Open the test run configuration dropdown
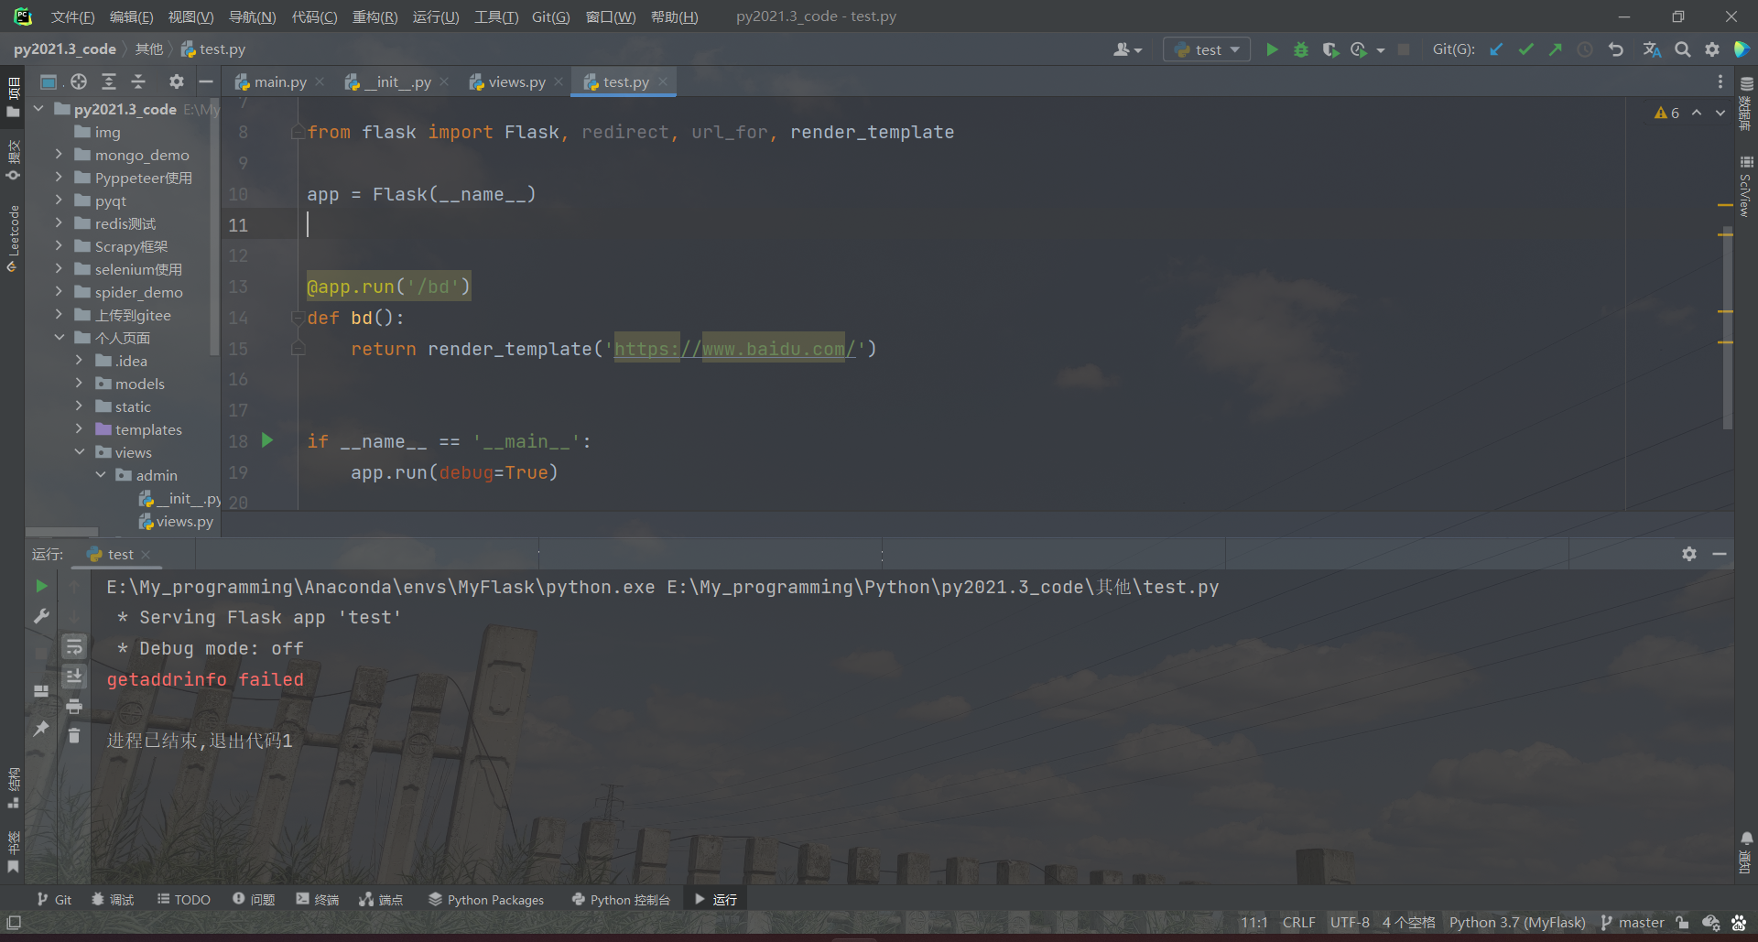Screen dimensions: 1758x942 (1206, 49)
